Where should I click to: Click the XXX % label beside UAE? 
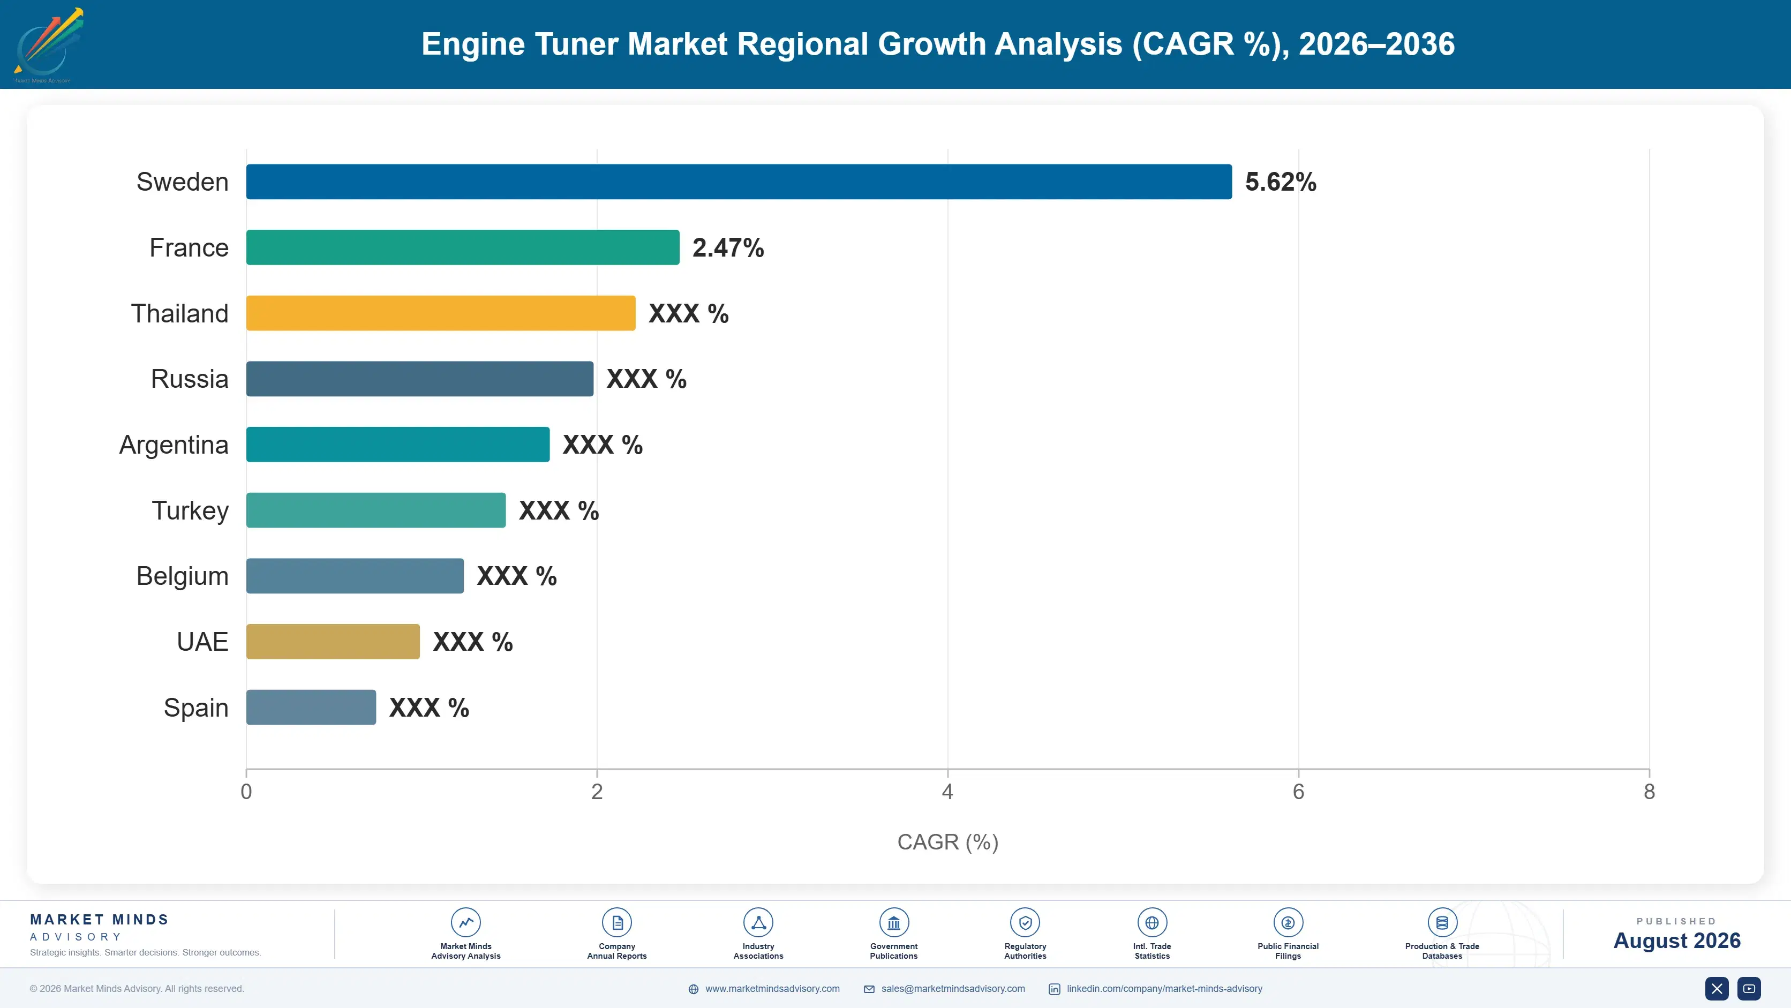pyautogui.click(x=473, y=642)
